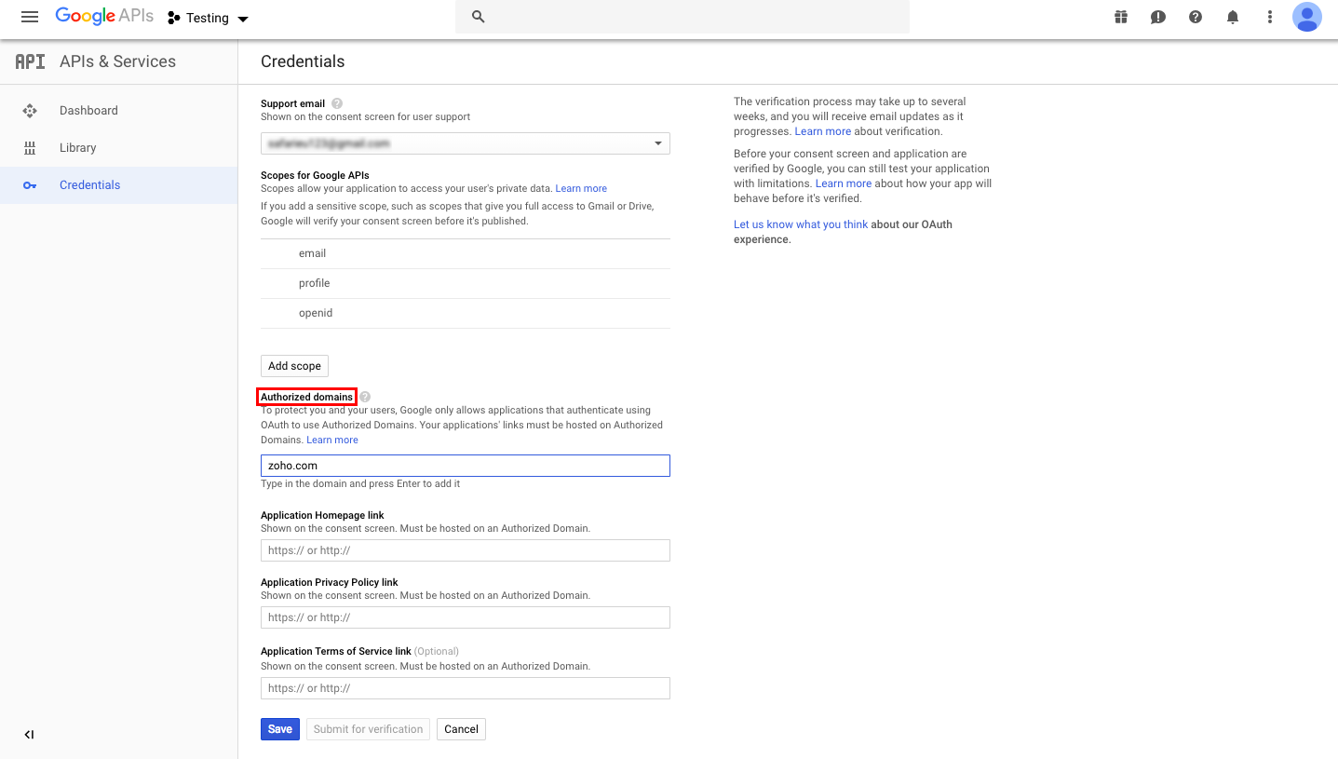This screenshot has height=759, width=1338.
Task: Collapse the left sidebar panel
Action: 29,735
